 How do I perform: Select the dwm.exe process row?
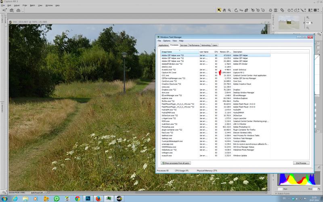tap(216, 93)
